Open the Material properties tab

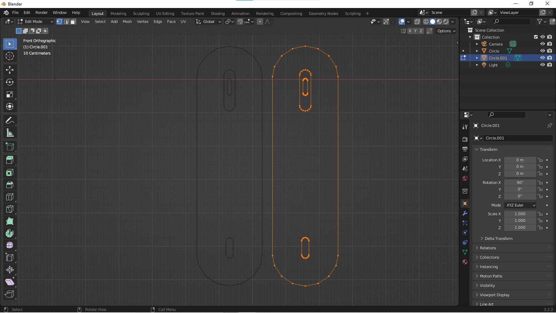(x=465, y=262)
